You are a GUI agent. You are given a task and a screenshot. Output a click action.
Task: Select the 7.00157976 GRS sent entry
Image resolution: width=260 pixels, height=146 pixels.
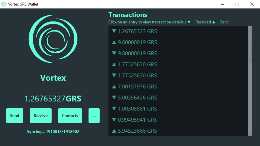point(178,86)
